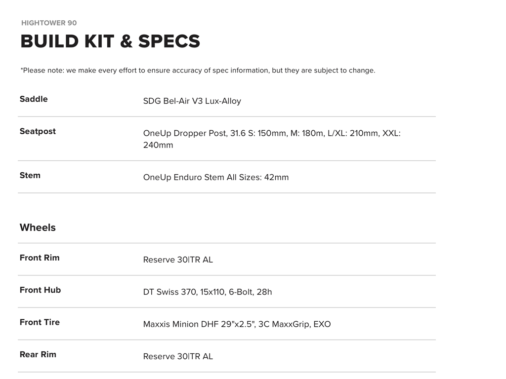Click the HIGHTOWER 90 label
Viewport: 506px width, 379px height.
pyautogui.click(x=49, y=23)
